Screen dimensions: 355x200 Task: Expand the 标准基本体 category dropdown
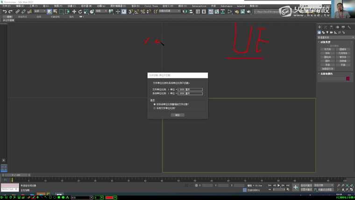tap(334, 37)
